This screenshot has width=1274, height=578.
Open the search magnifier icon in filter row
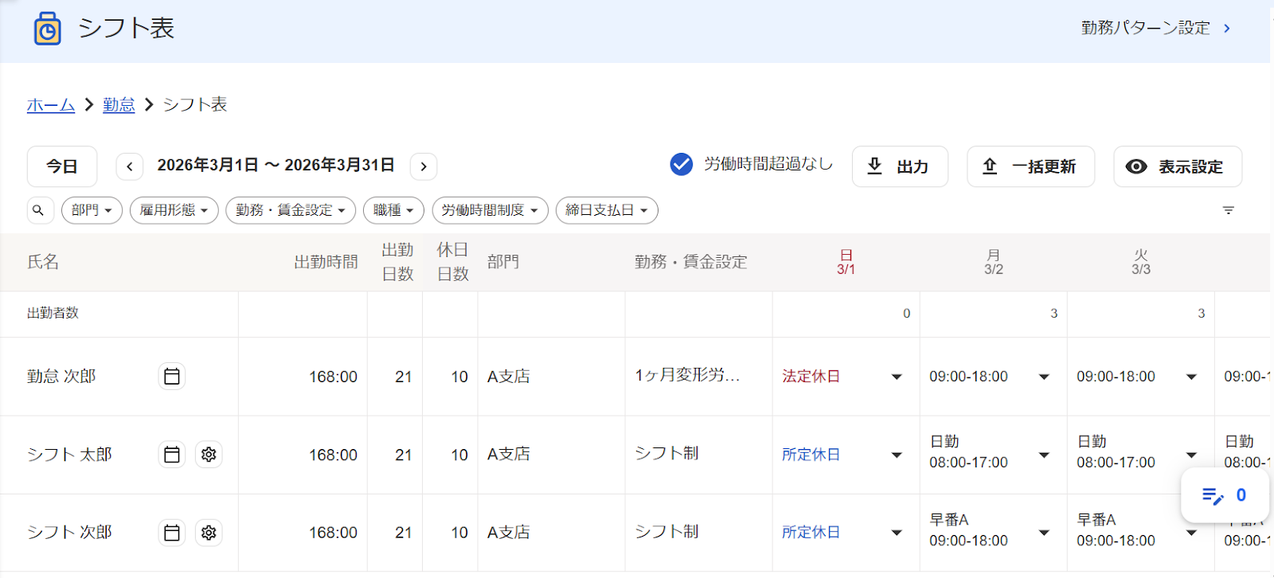(x=38, y=210)
